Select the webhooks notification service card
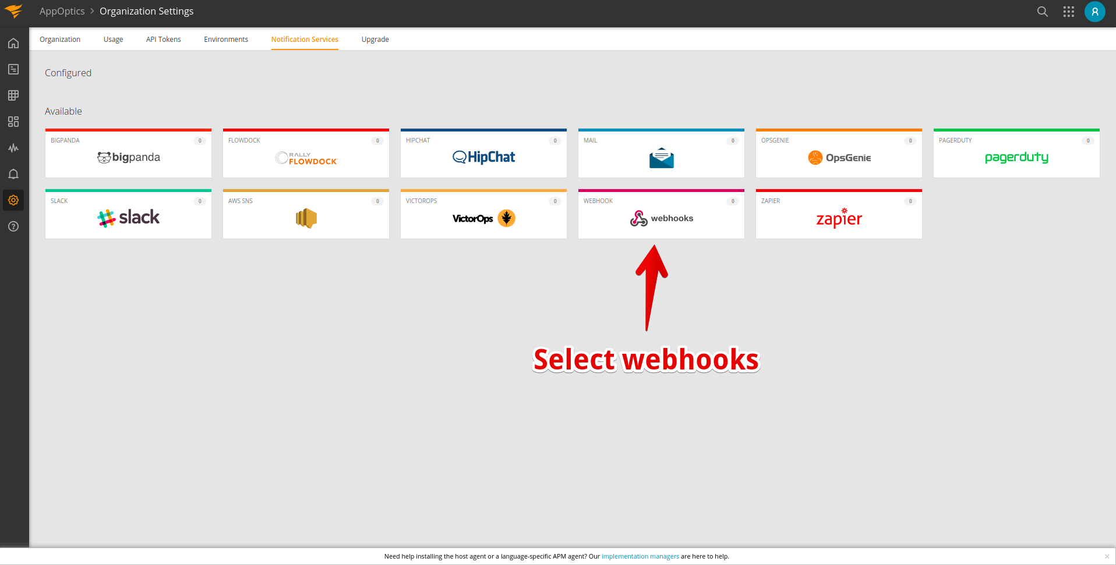This screenshot has height=565, width=1116. (661, 215)
